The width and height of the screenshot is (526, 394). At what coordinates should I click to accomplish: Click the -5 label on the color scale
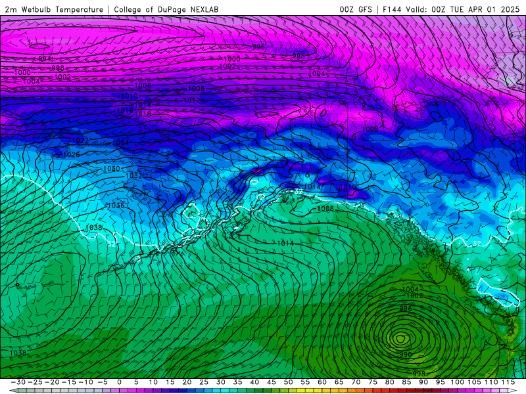[x=103, y=382]
